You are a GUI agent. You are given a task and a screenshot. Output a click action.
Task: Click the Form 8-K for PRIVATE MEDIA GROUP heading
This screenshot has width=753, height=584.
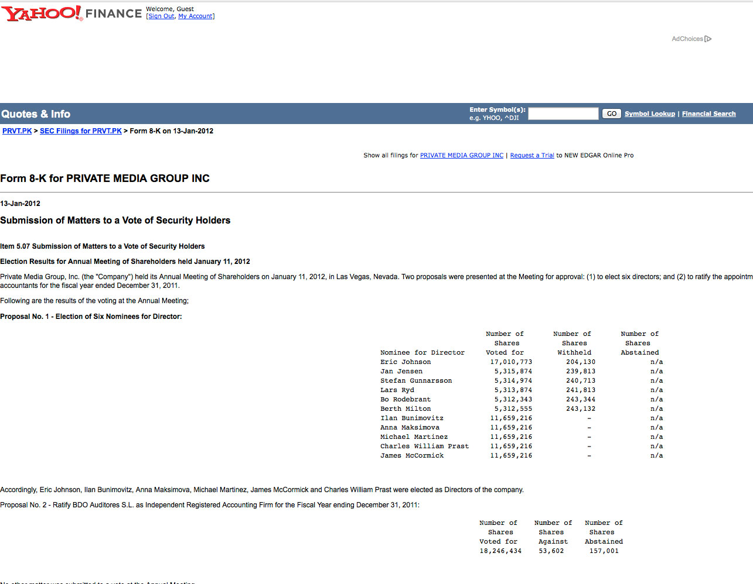[105, 178]
